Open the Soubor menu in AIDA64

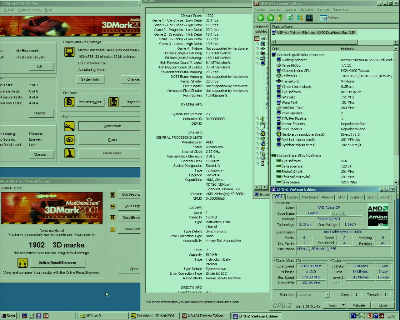(x=260, y=9)
